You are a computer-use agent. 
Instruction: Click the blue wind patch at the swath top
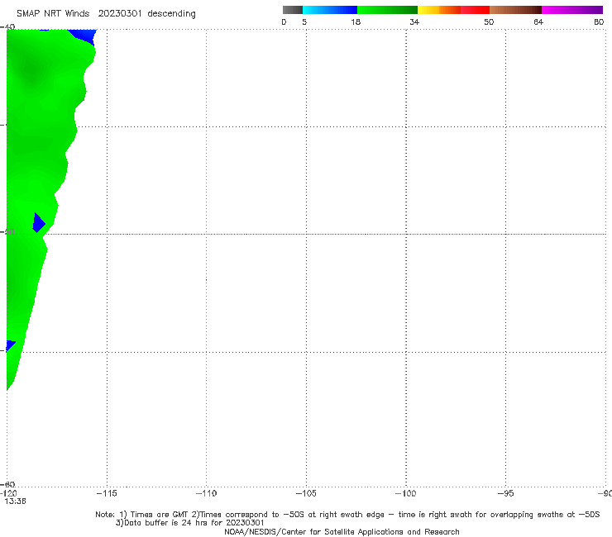(x=84, y=36)
